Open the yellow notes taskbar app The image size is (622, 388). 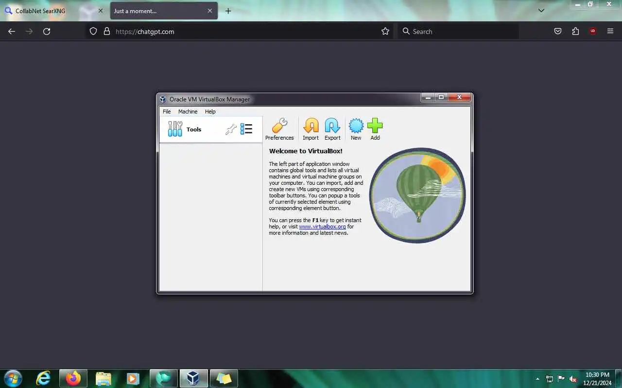(x=224, y=378)
